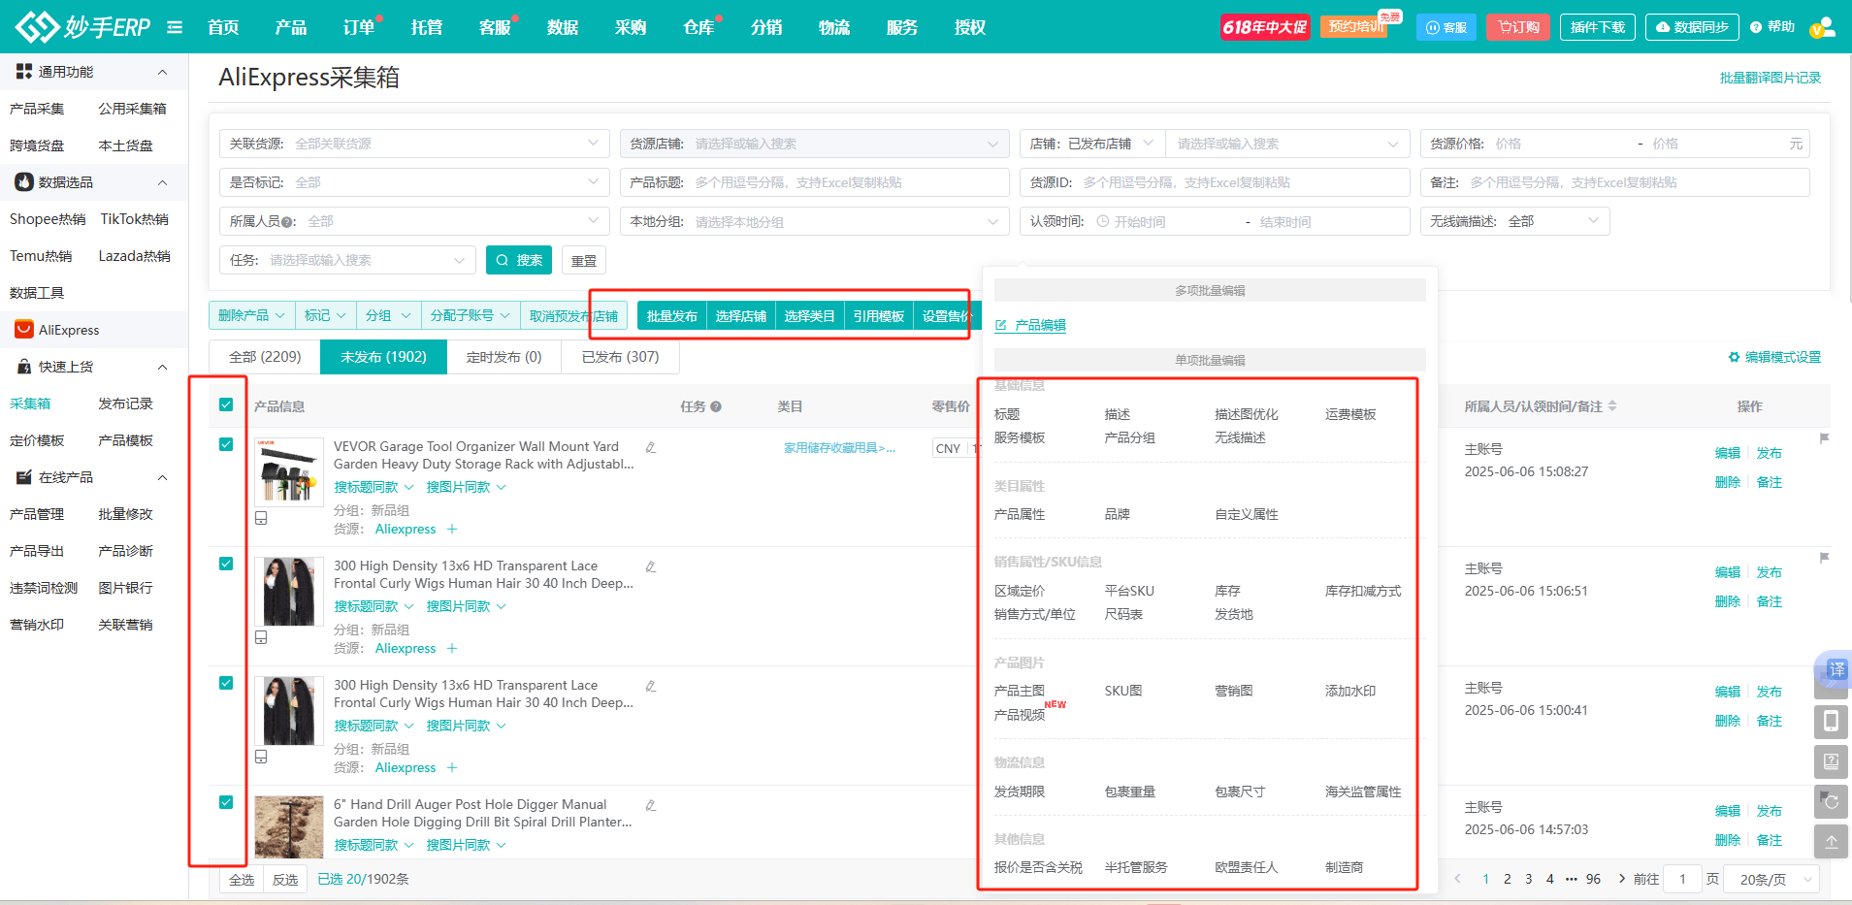Click the question icon beside 所属人员 filter
The image size is (1852, 905).
pyautogui.click(x=288, y=222)
